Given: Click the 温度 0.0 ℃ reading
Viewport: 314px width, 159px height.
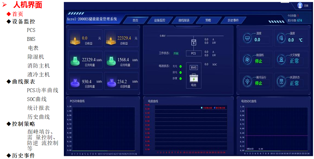Looking at the screenshot, I should 295,40.
